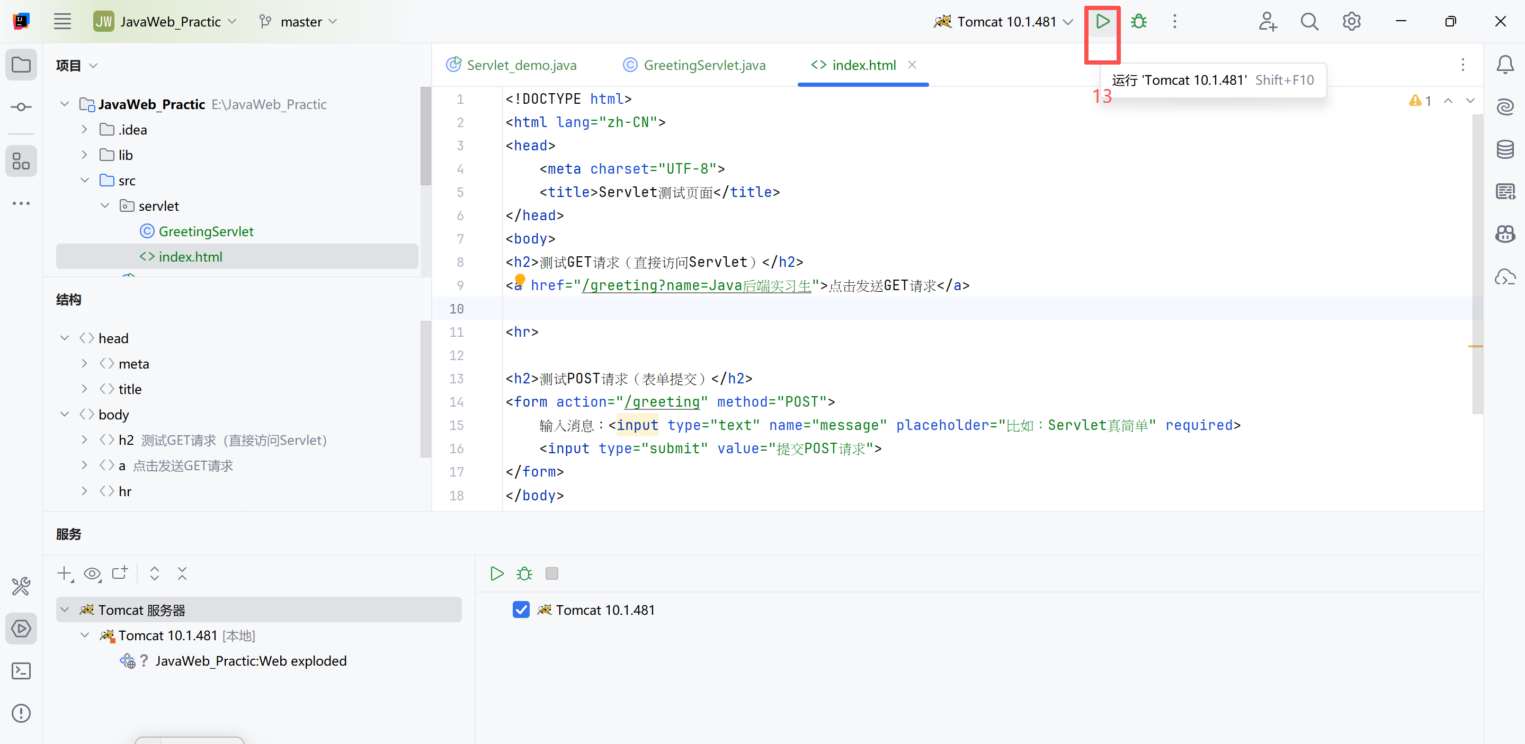Toggle the Services tool window button
Viewport: 1525px width, 744px height.
click(21, 629)
